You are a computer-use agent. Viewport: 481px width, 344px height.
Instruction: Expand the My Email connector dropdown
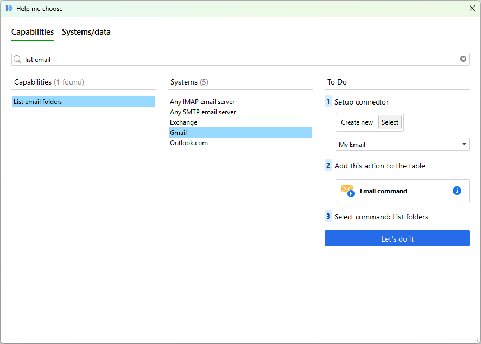[464, 145]
